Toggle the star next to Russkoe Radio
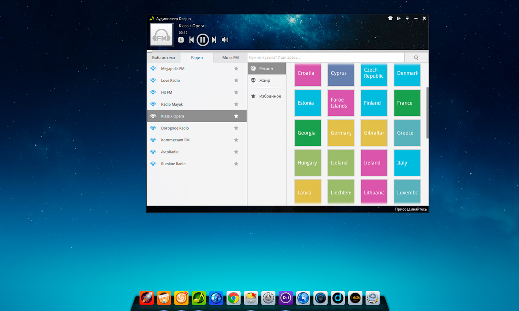 (236, 164)
